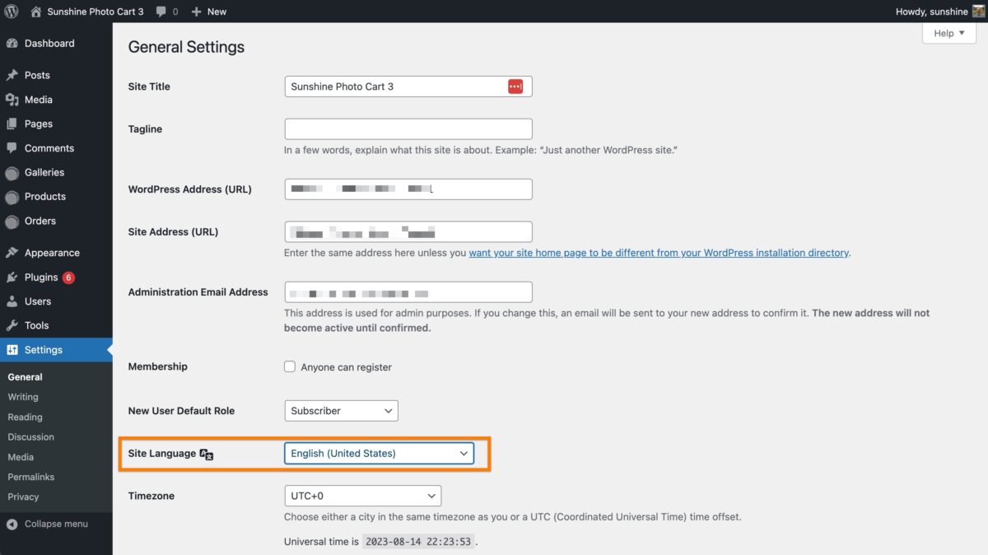Click the Settings sliders icon
Image resolution: width=988 pixels, height=555 pixels.
pyautogui.click(x=12, y=350)
